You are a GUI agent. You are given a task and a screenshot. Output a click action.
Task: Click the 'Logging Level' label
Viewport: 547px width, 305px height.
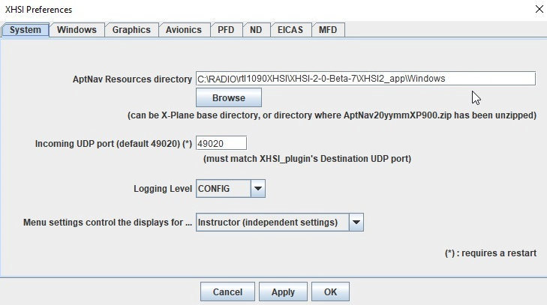(x=163, y=189)
